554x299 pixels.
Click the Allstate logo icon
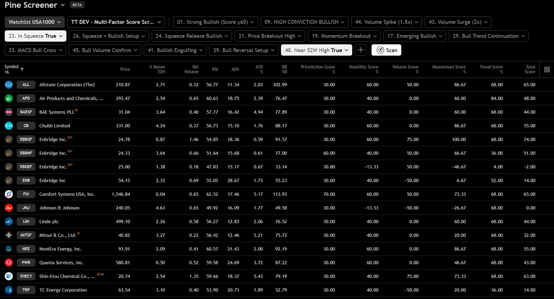pos(8,85)
